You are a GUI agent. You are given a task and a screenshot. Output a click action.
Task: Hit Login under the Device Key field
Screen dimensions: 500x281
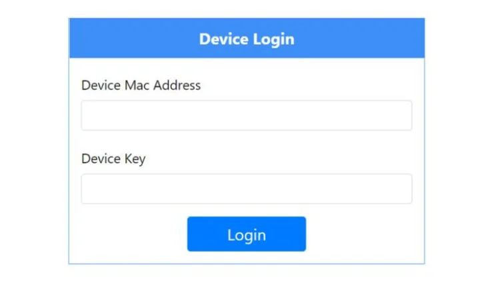246,234
